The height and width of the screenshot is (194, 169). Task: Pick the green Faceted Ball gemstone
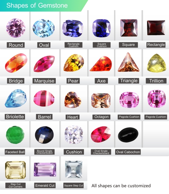click(x=15, y=135)
